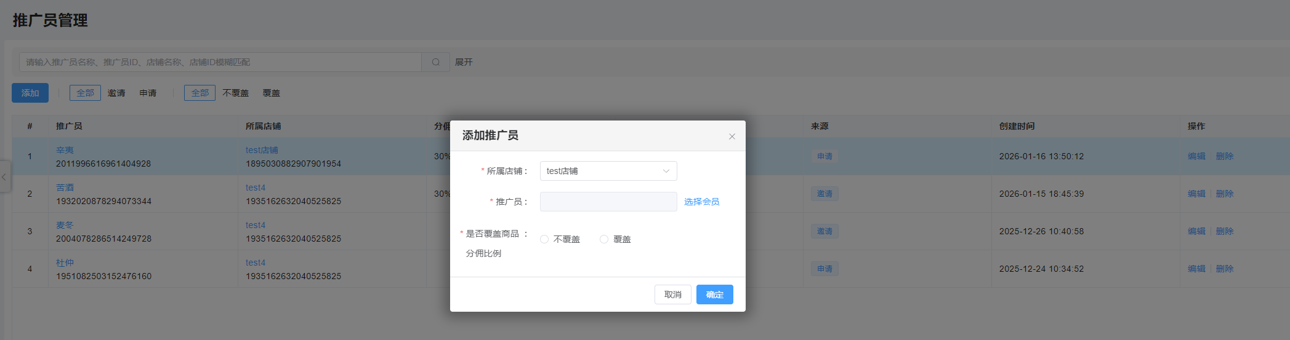Click timestamp 2026-01-15 18:45:39
This screenshot has height=340, width=1290.
coord(1041,194)
